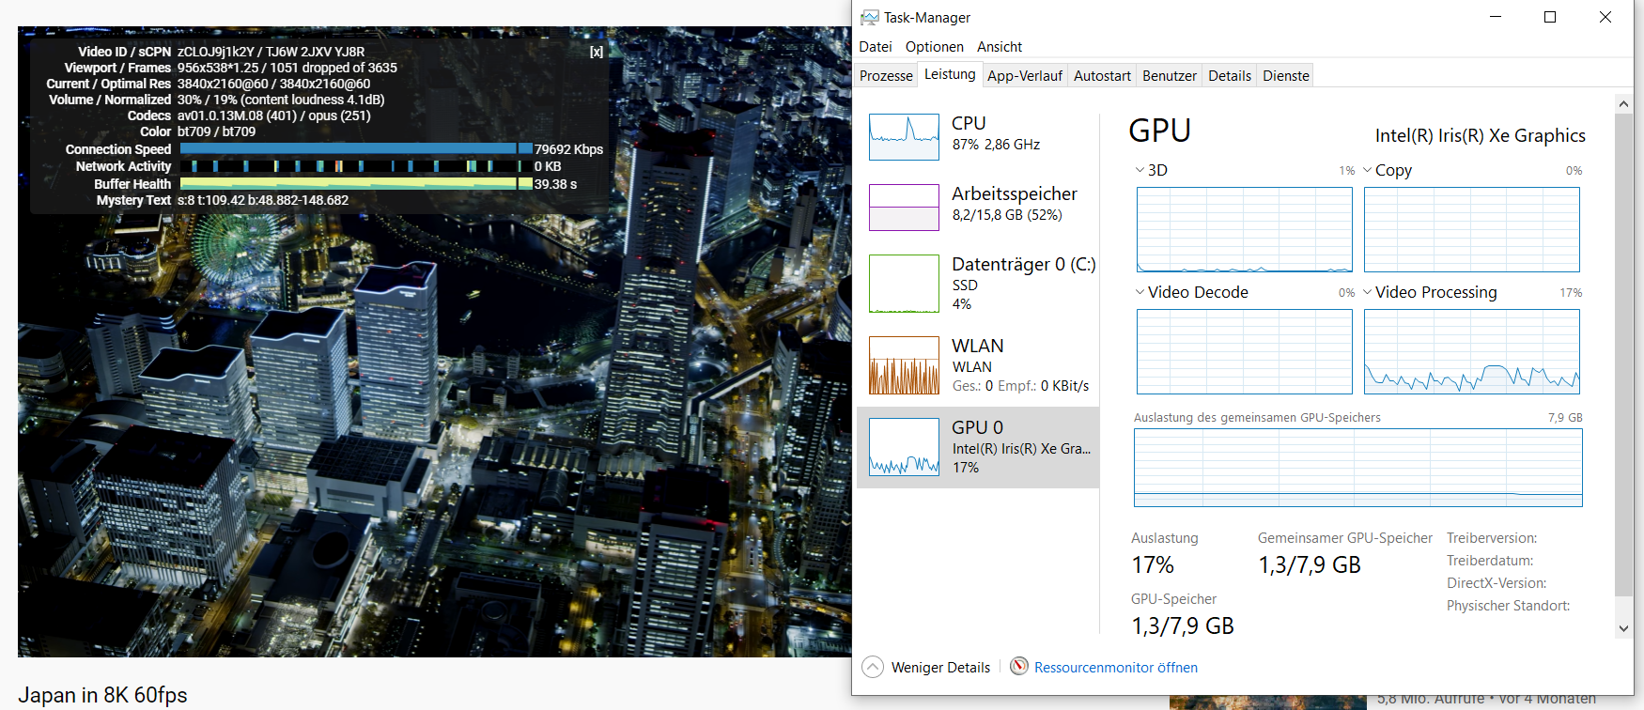The width and height of the screenshot is (1644, 710).
Task: Click the Buffer Health bar in overlay
Action: (x=356, y=184)
